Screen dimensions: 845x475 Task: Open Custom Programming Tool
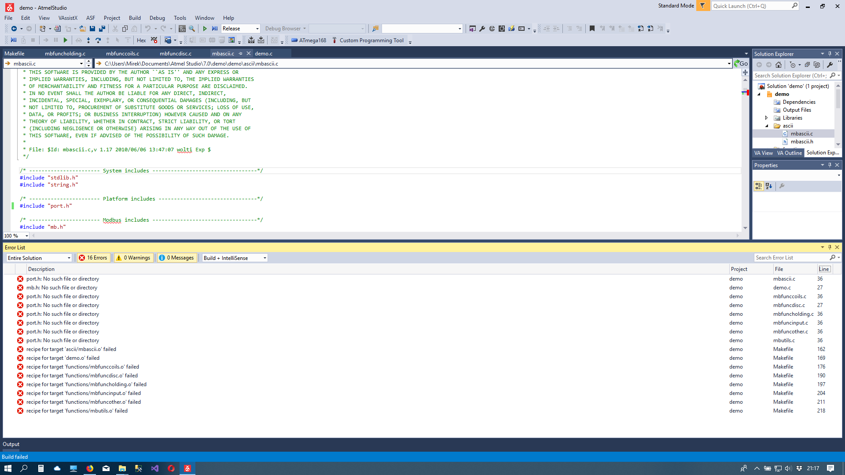point(371,40)
